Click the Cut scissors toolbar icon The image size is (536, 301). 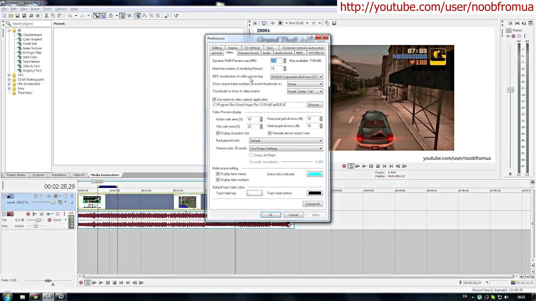coord(46,16)
